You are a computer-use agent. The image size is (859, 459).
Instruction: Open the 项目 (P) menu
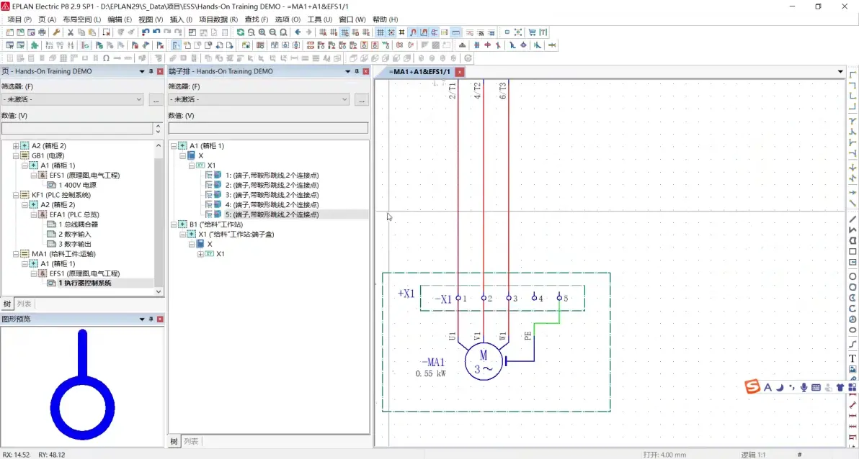[19, 19]
